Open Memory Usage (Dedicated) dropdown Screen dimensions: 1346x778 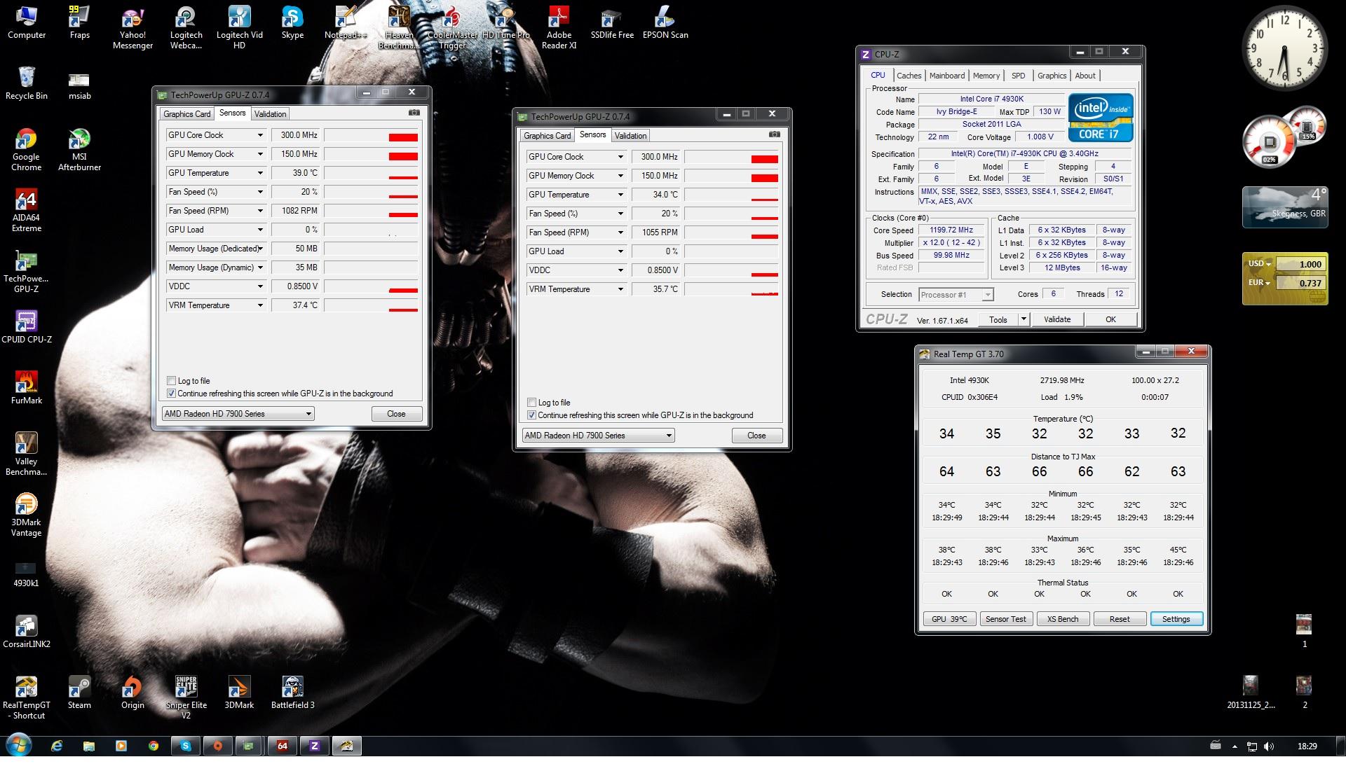coord(260,249)
